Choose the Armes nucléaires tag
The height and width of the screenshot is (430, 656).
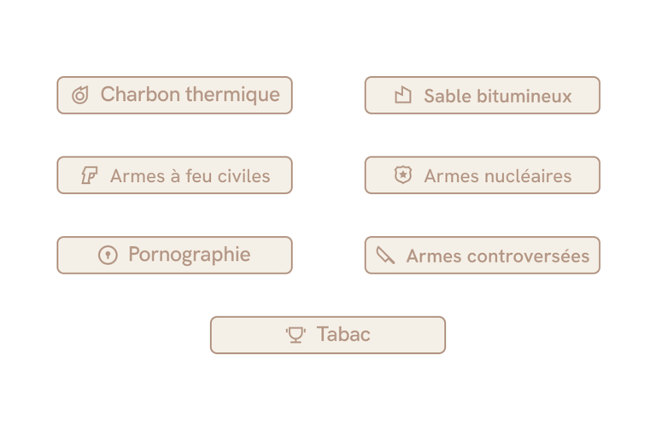pos(483,175)
